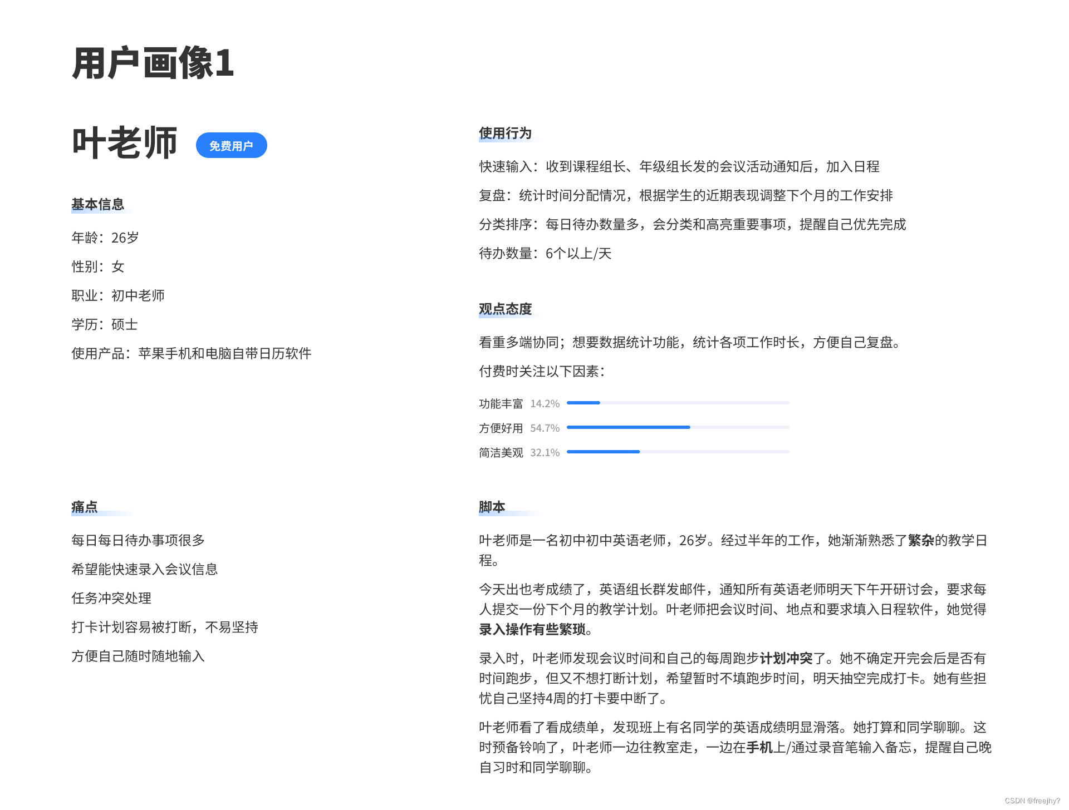Select the 脚本 section heading
The width and height of the screenshot is (1069, 810).
click(x=492, y=507)
